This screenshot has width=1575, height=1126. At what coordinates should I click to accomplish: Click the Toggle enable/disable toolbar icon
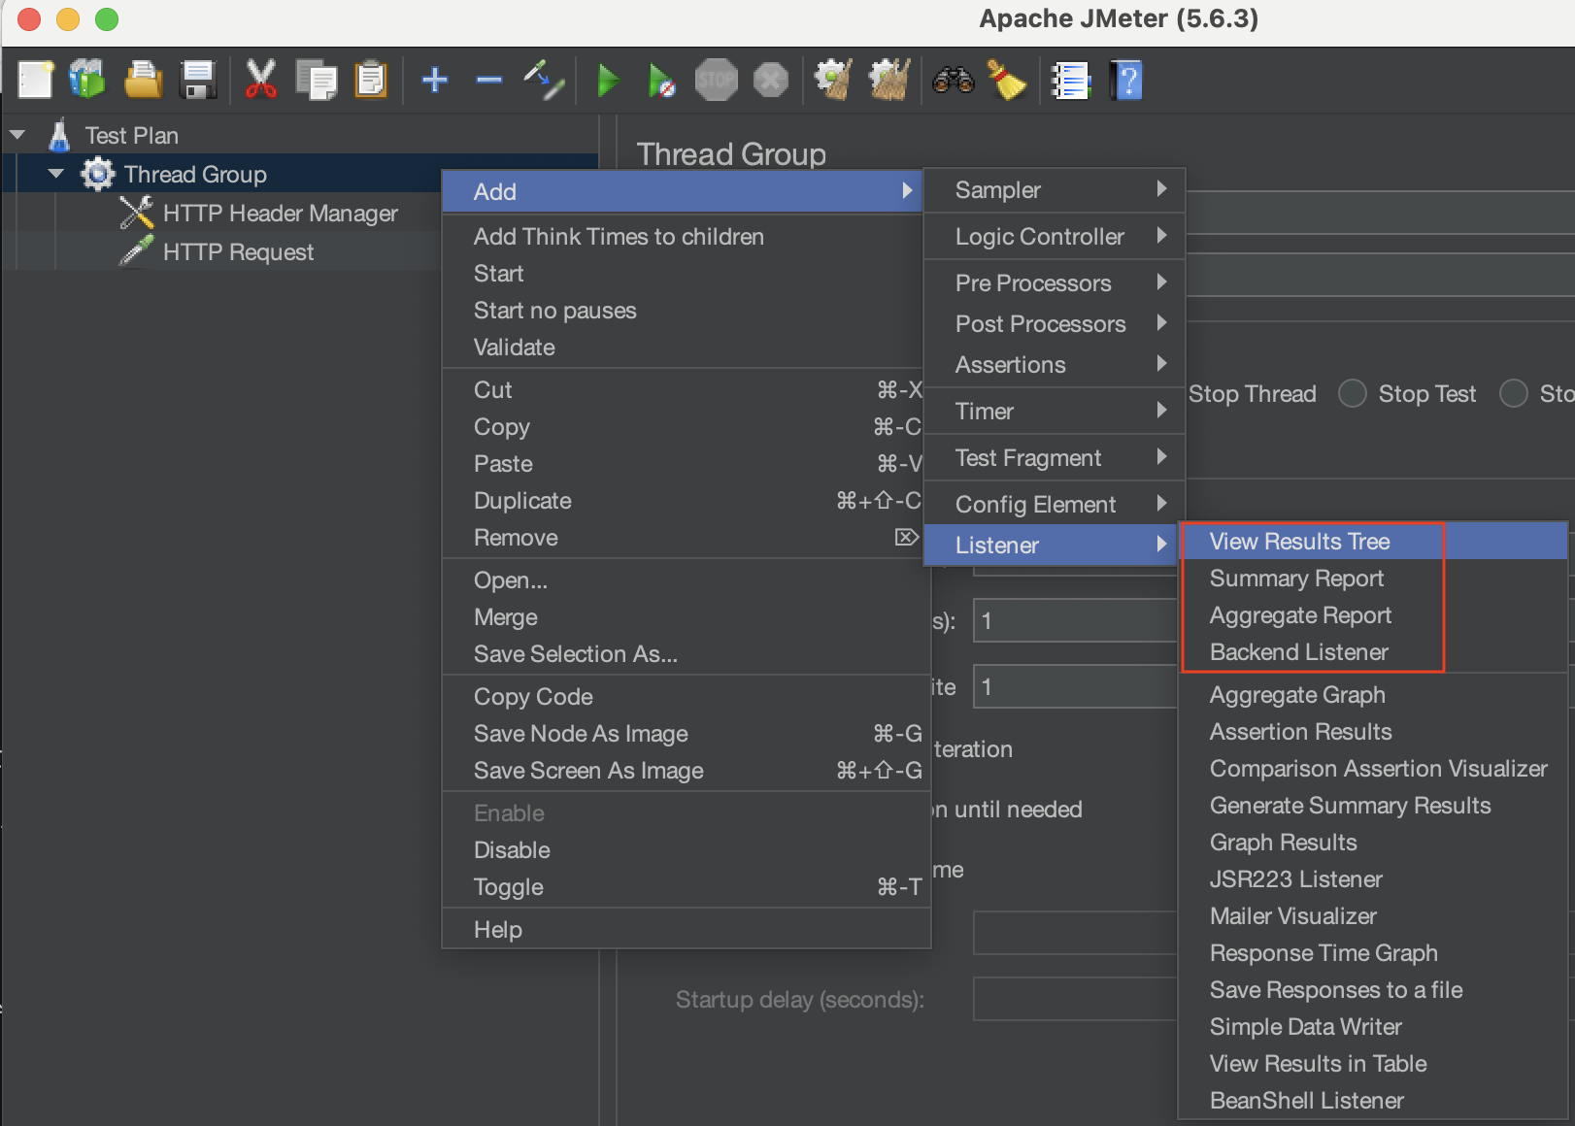[x=544, y=80]
